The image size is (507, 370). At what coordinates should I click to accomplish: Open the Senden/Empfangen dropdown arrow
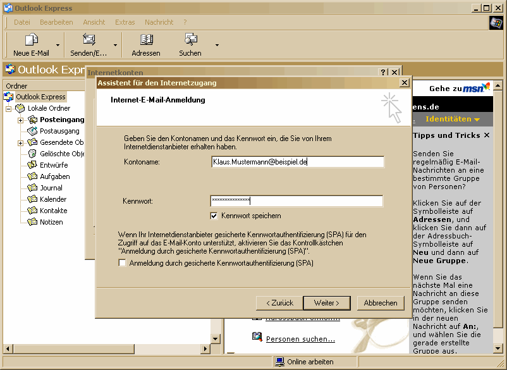coord(115,46)
